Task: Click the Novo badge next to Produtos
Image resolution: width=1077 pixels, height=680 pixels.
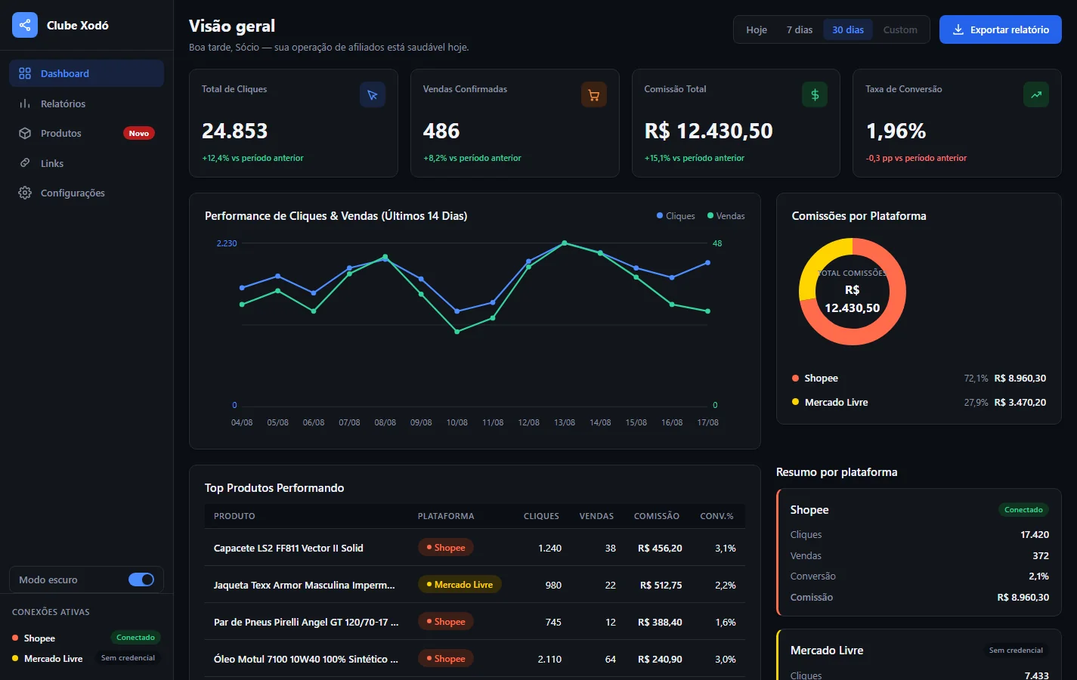Action: [139, 133]
